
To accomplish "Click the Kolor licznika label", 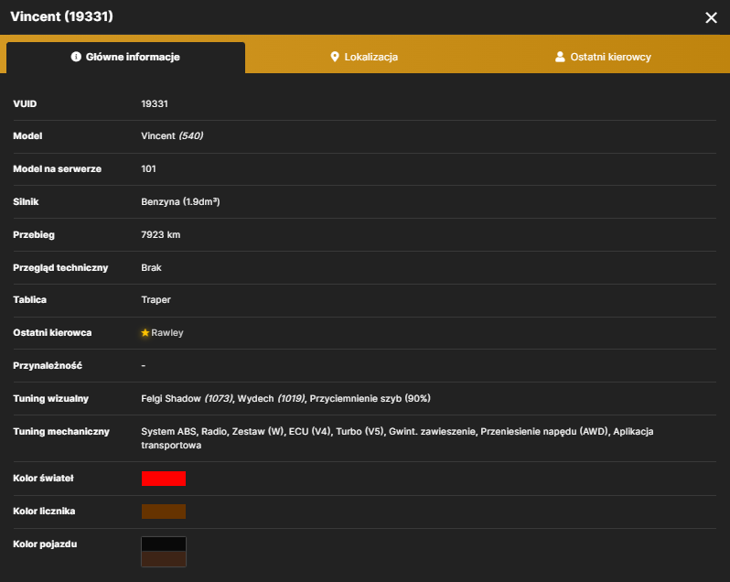I will point(44,512).
